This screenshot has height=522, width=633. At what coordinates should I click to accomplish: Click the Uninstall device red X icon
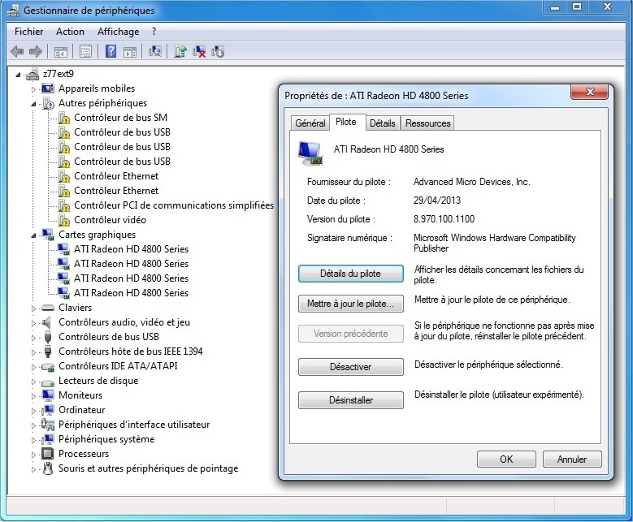point(199,52)
